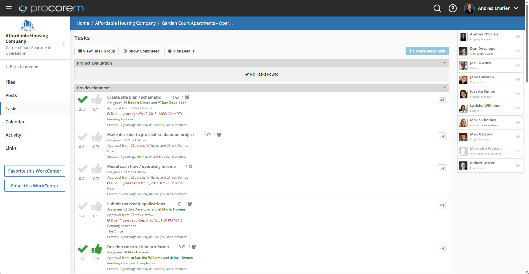This screenshot has height=274, width=529.
Task: Check Dan Developer assignee on tax credit task
Action: pos(126,209)
